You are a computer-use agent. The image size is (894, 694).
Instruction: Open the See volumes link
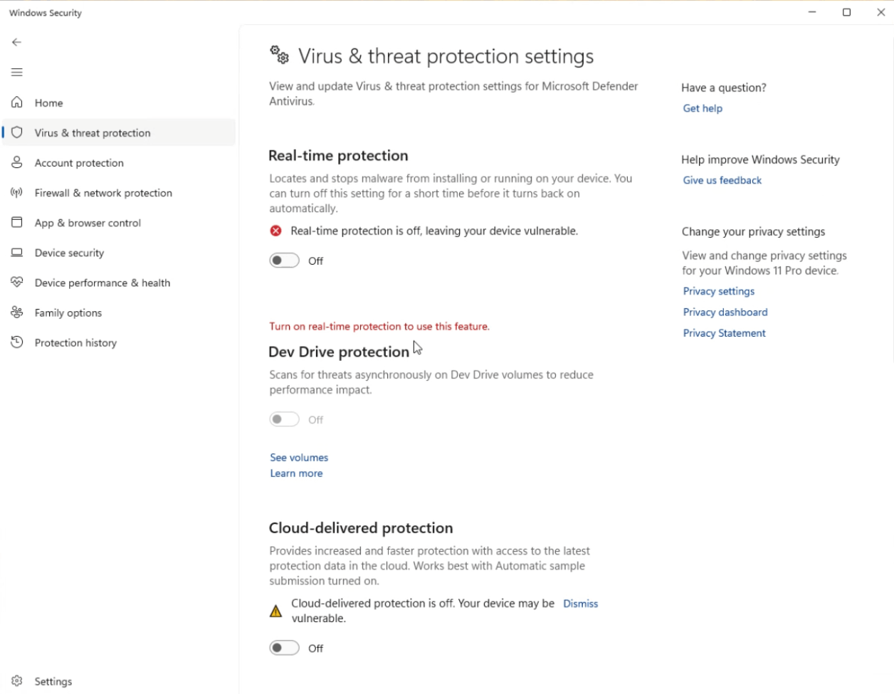coord(299,458)
